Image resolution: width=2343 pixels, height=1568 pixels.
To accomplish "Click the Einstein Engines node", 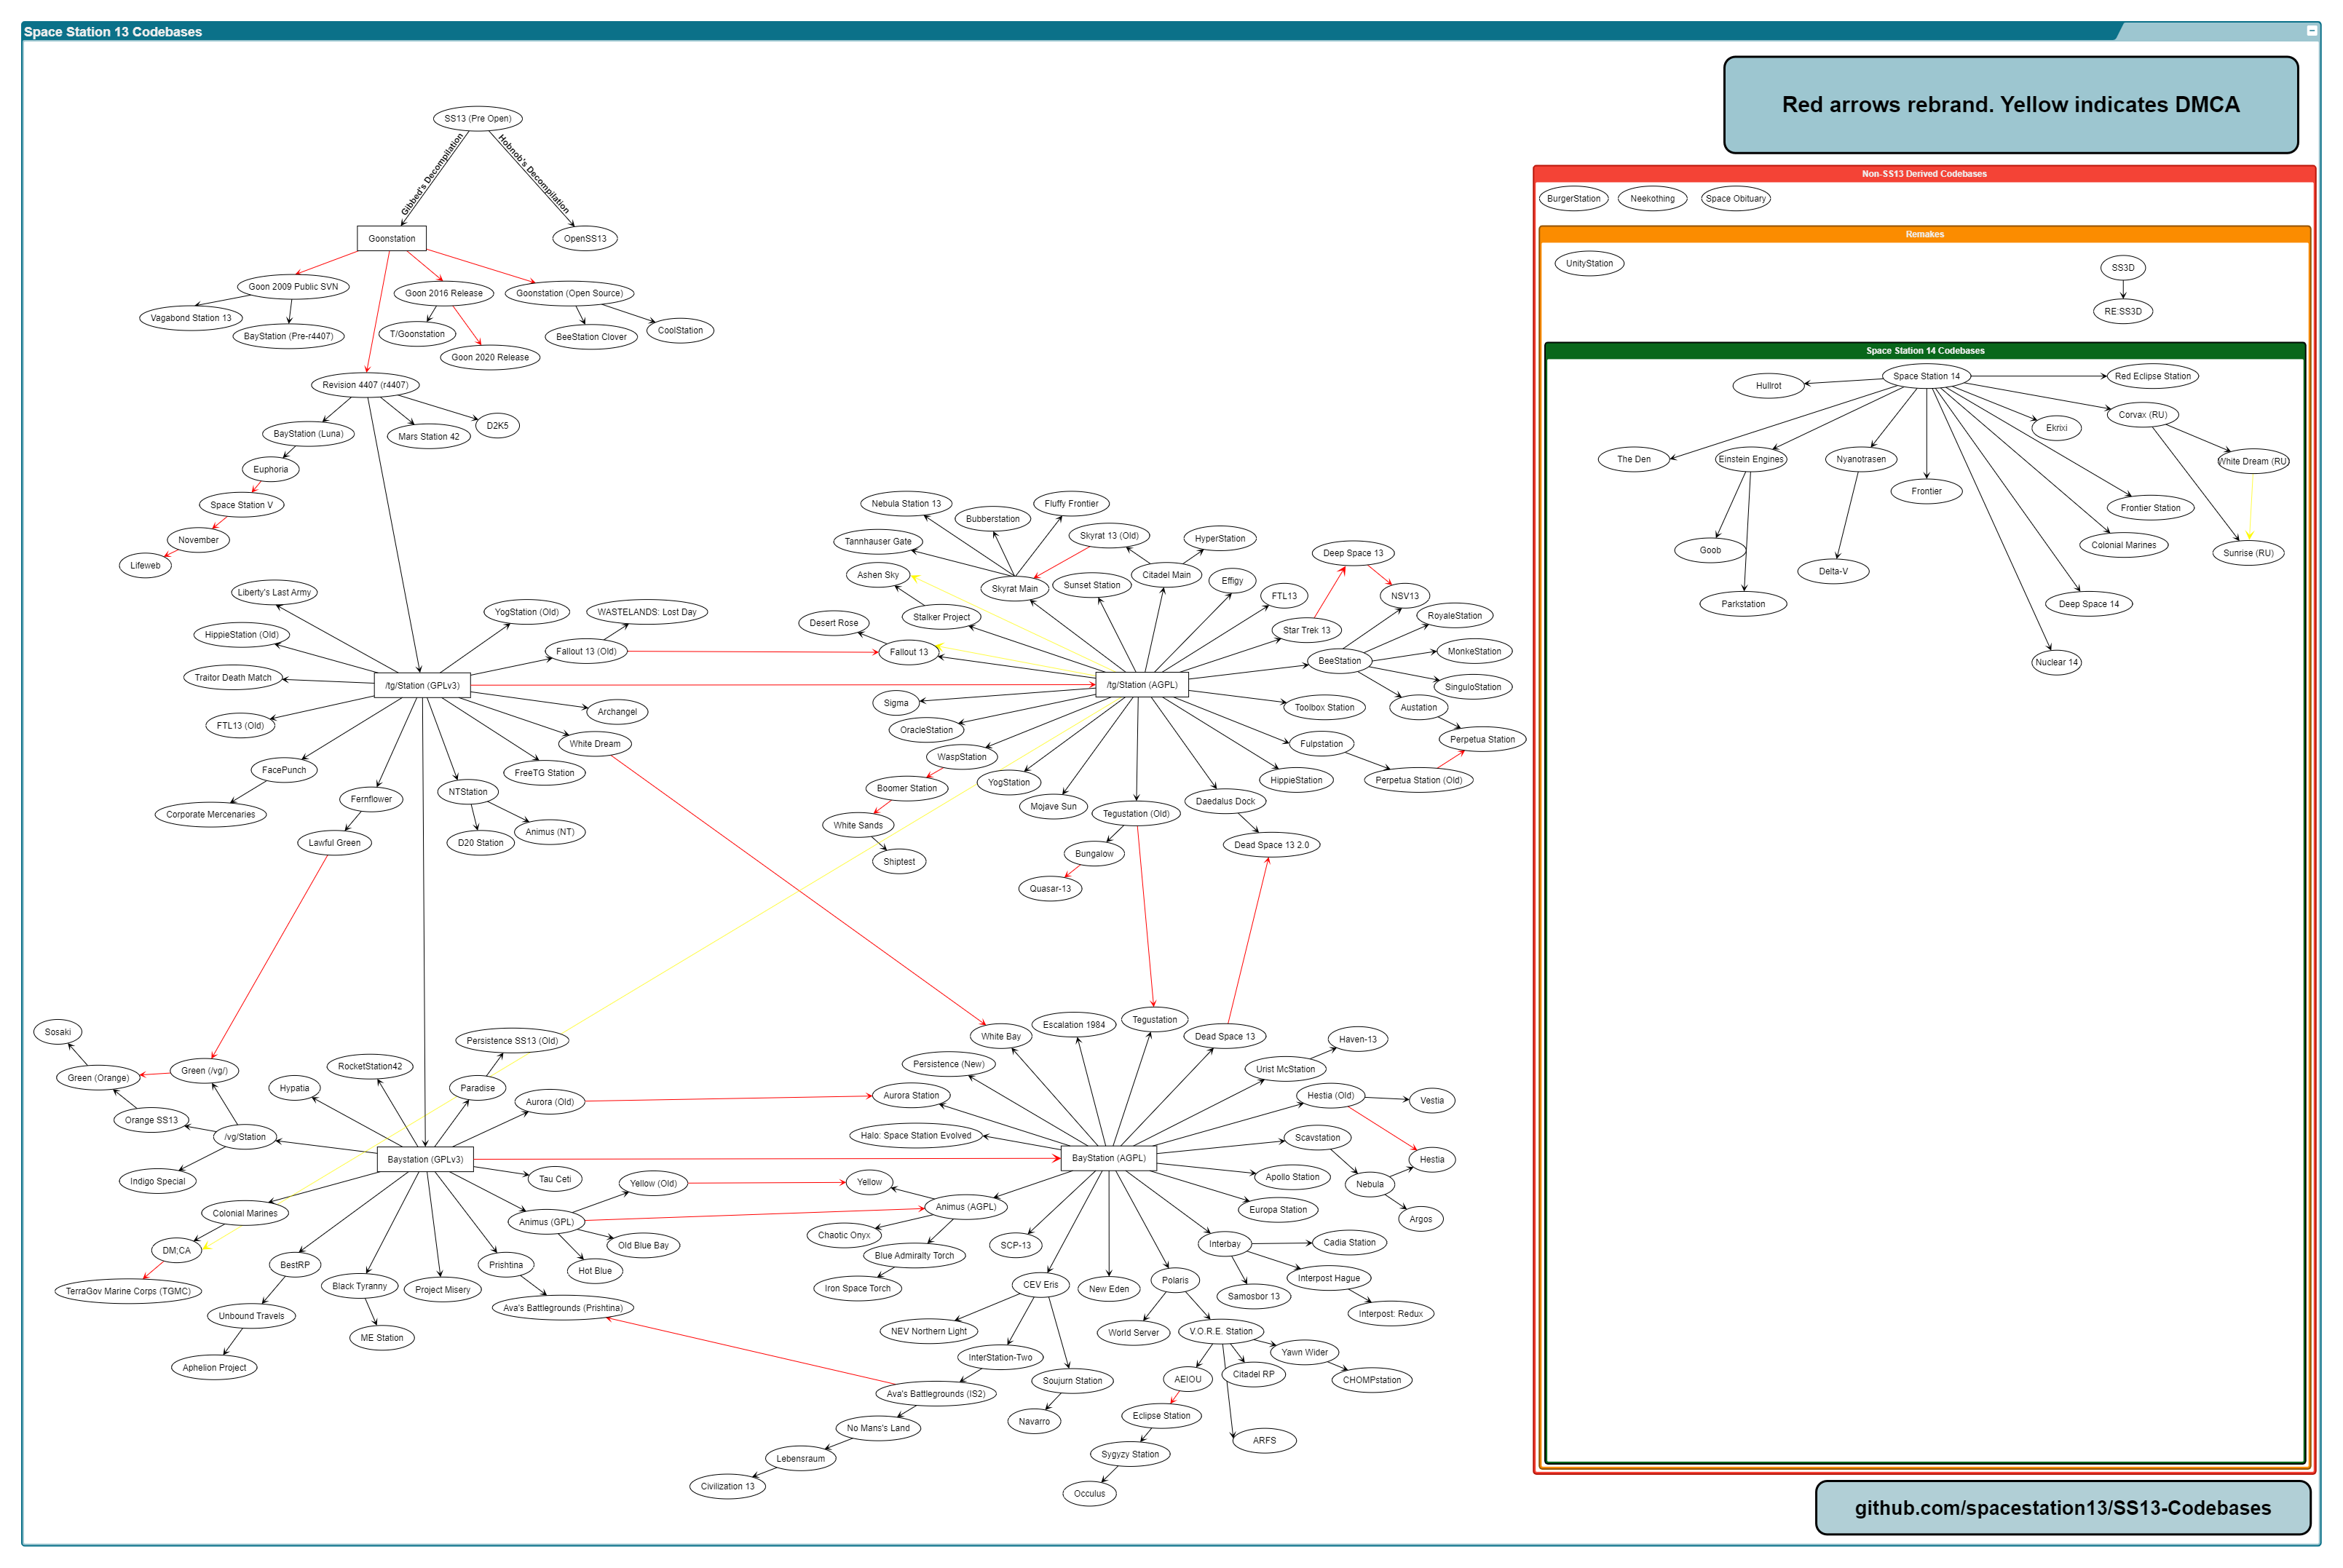I will coord(1751,460).
